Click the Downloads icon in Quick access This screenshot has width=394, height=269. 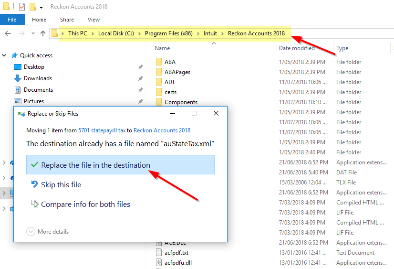tap(18, 78)
